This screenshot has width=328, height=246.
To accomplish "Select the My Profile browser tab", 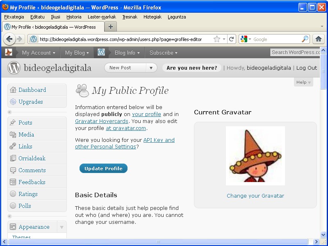I will 53,27.
